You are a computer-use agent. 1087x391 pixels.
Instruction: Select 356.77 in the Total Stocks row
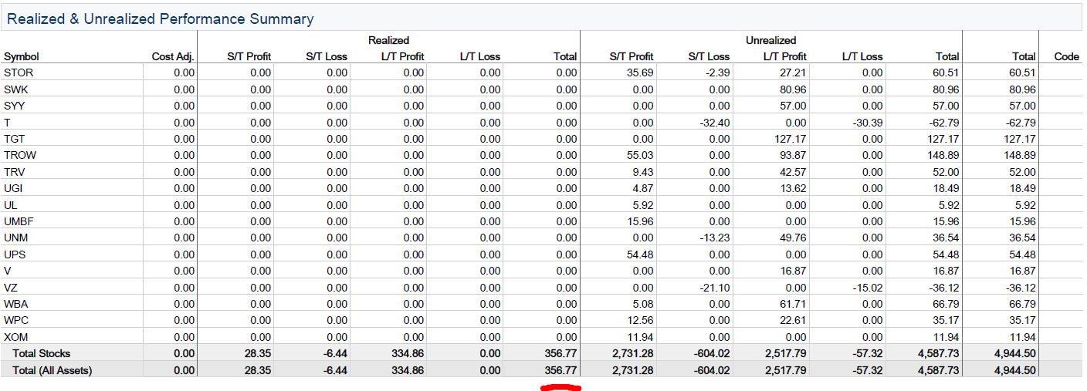click(560, 353)
